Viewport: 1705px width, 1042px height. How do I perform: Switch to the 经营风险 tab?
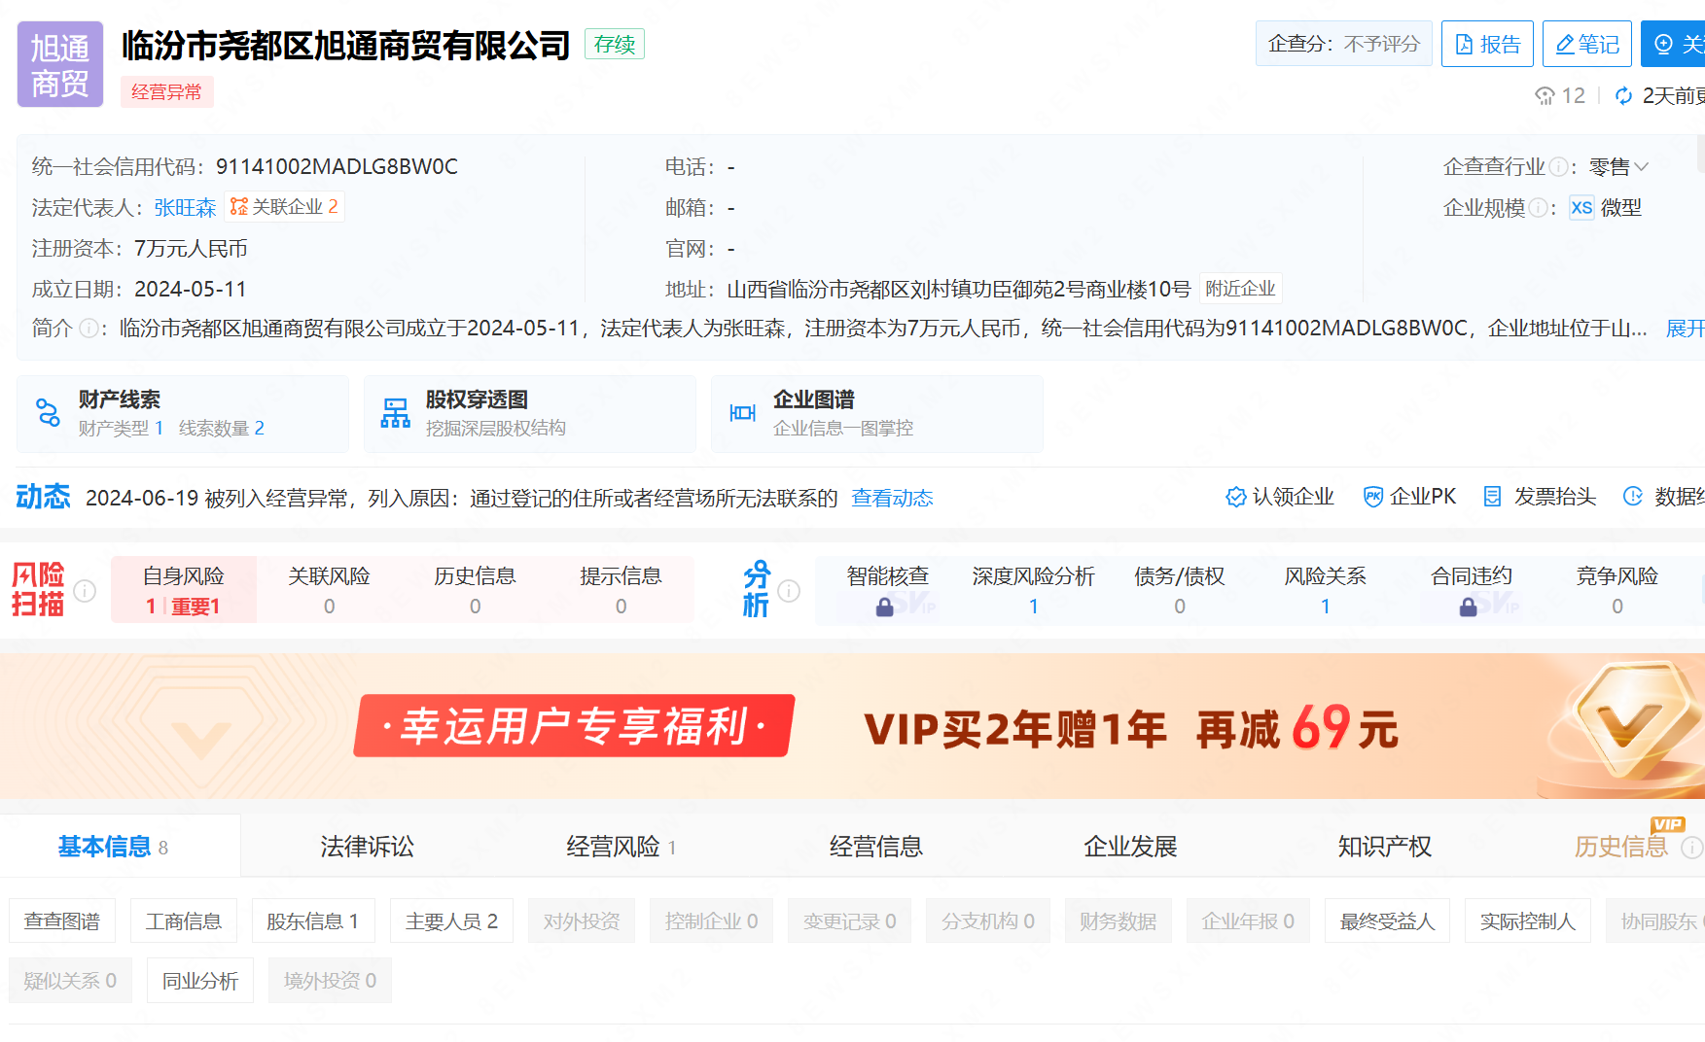tap(621, 847)
